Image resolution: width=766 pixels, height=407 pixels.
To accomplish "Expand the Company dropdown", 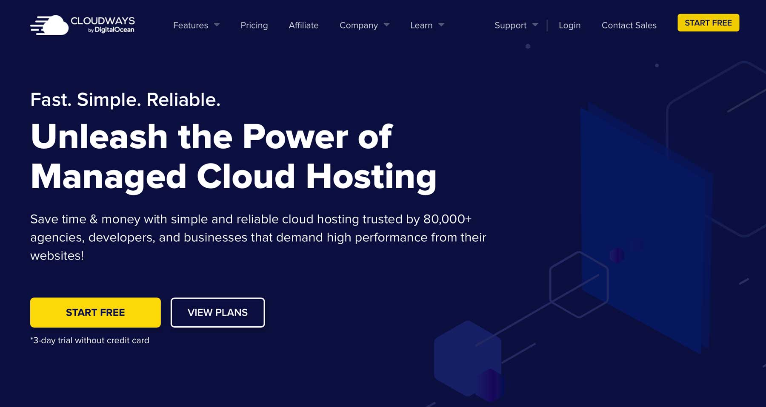I will pos(358,25).
